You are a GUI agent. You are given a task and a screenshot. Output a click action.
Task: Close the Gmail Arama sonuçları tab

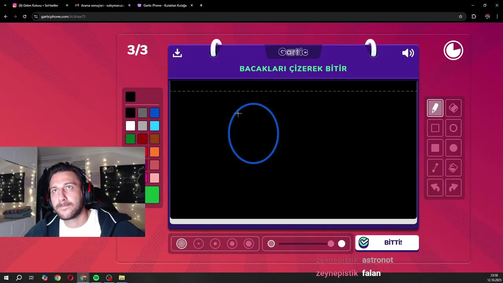point(129,6)
